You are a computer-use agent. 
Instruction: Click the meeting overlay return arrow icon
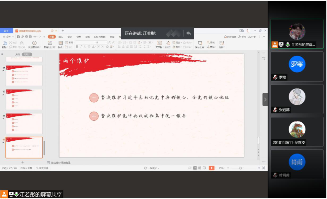(189, 33)
